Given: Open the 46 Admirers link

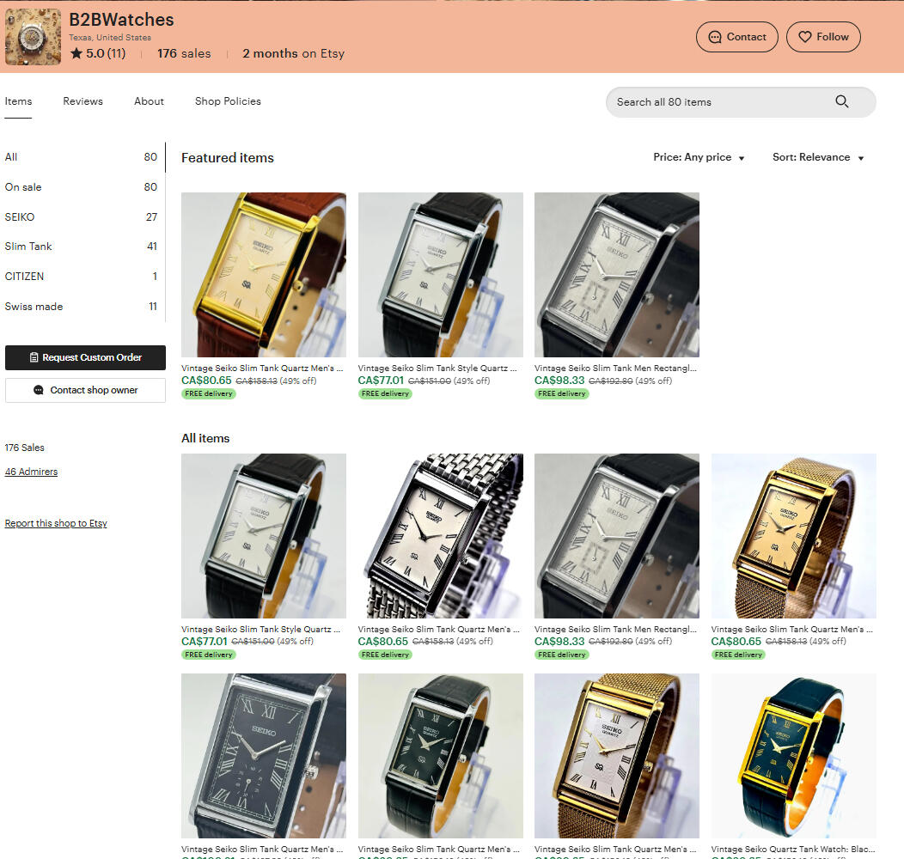Looking at the screenshot, I should (31, 472).
